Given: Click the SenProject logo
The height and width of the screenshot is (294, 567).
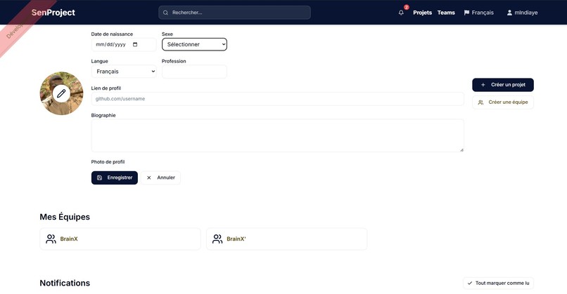Looking at the screenshot, I should pos(53,13).
